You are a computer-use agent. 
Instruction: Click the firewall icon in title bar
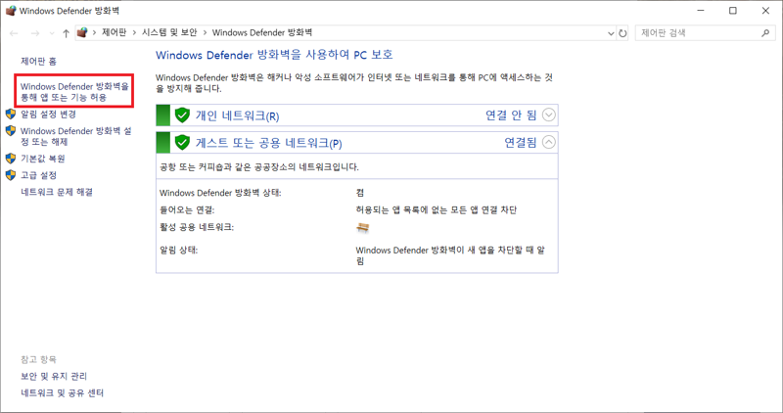click(11, 11)
